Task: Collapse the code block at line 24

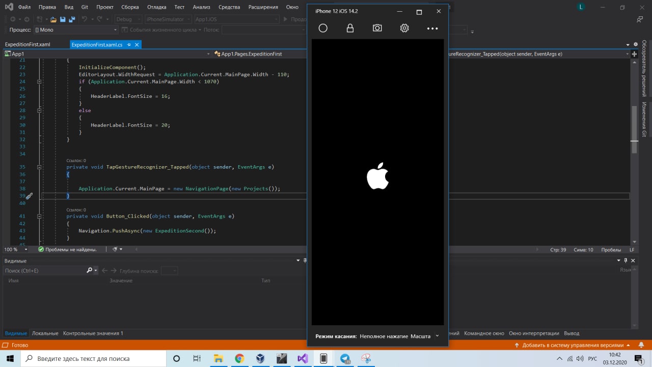Action: coord(39,82)
